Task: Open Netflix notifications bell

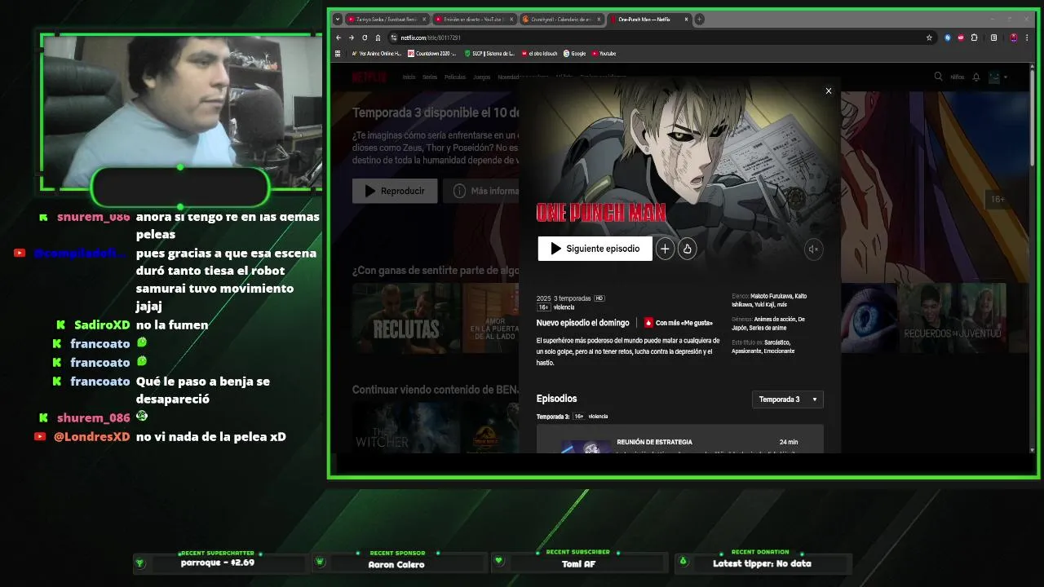Action: coord(976,77)
